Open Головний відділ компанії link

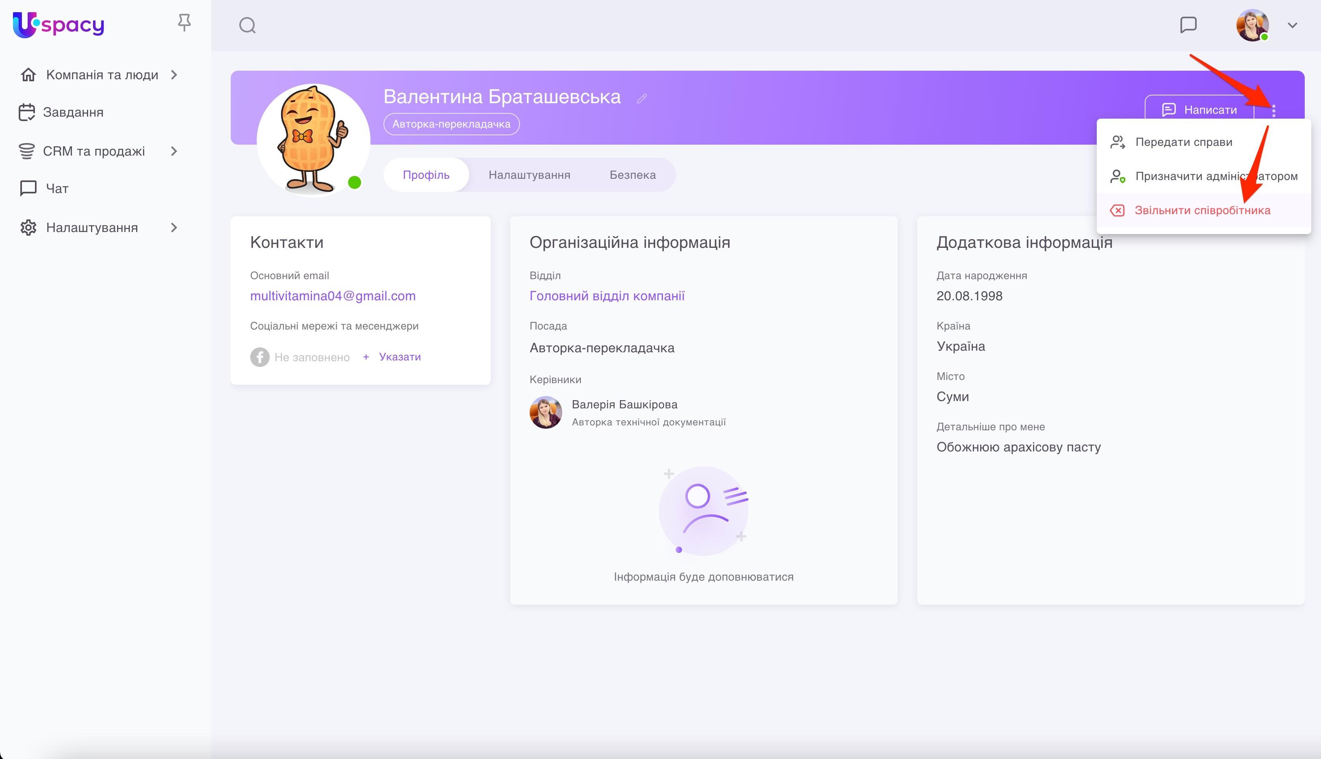pos(606,295)
